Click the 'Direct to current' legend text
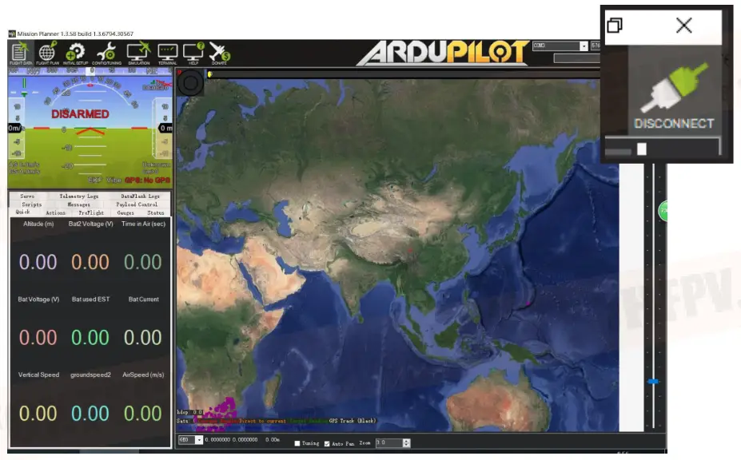This screenshot has height=460, width=741. pos(262,420)
